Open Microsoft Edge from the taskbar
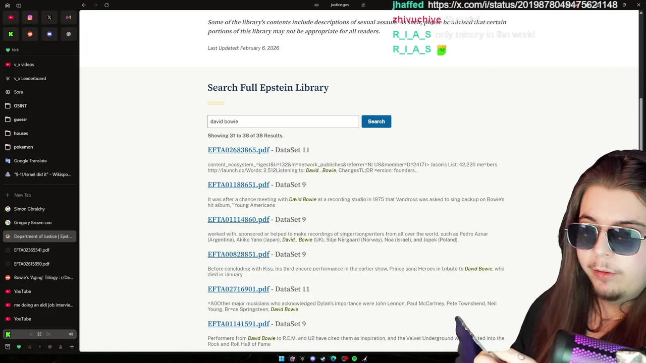646x363 pixels. (x=334, y=359)
